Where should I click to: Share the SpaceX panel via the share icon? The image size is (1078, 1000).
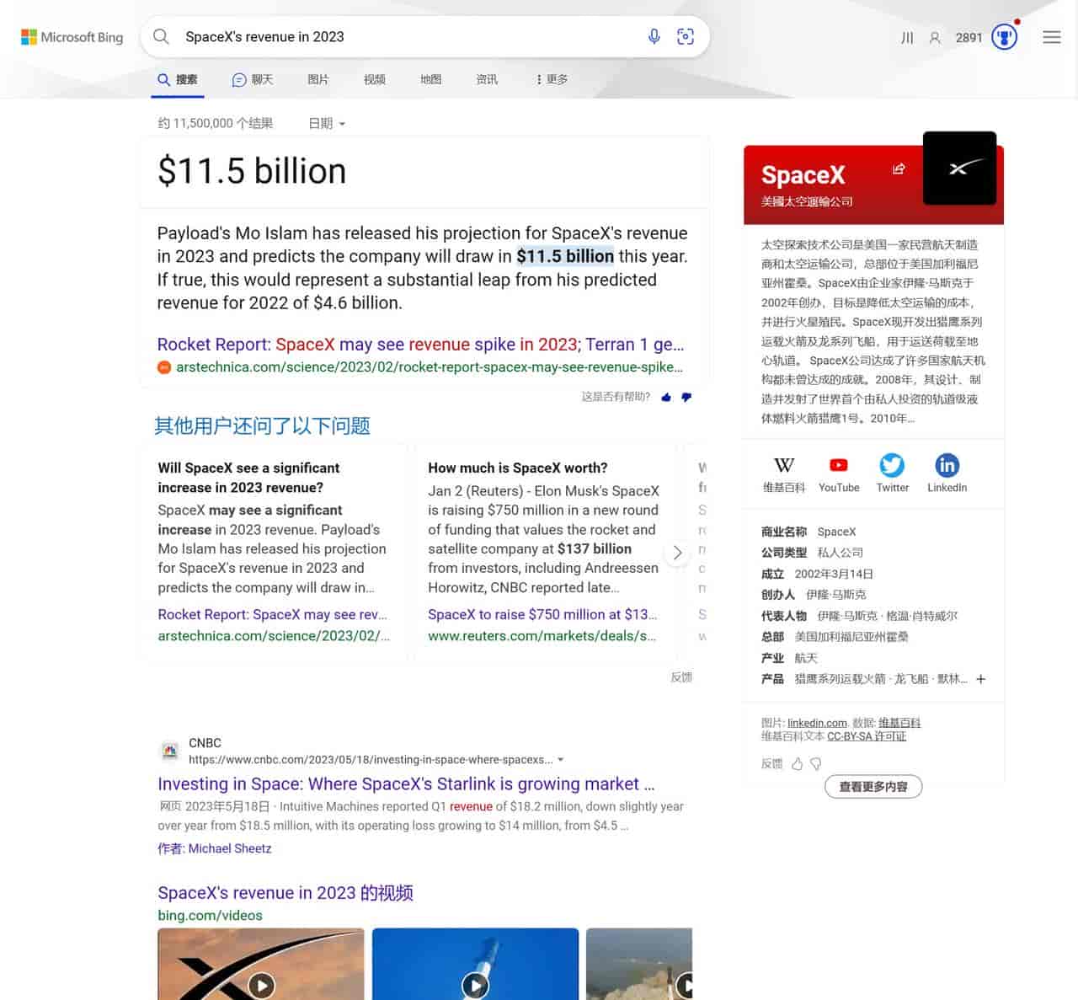click(899, 168)
